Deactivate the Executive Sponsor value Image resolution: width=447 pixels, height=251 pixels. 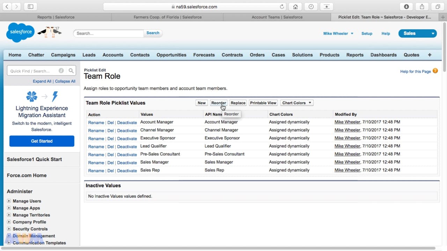(127, 139)
